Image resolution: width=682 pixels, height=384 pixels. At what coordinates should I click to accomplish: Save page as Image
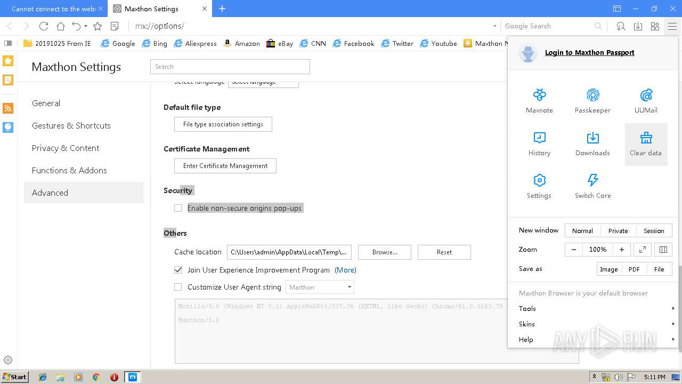click(x=608, y=269)
